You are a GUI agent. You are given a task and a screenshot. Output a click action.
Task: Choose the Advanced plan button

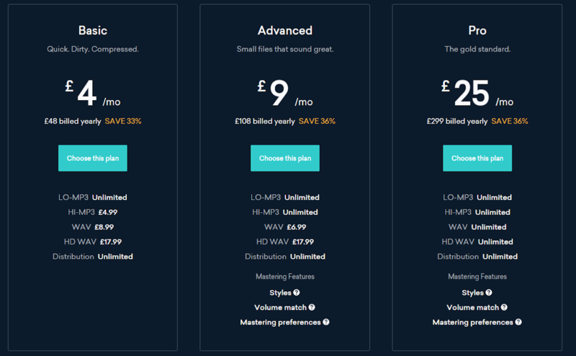click(284, 158)
